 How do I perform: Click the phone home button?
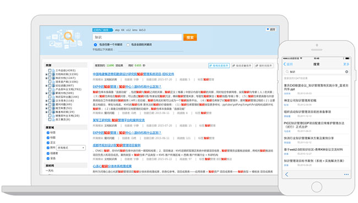tap(317, 187)
